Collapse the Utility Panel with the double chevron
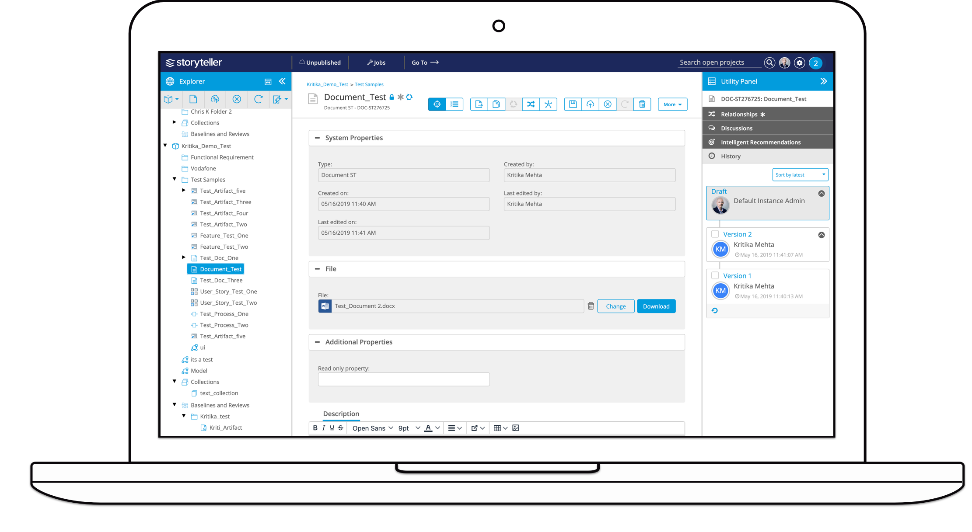 coord(824,81)
